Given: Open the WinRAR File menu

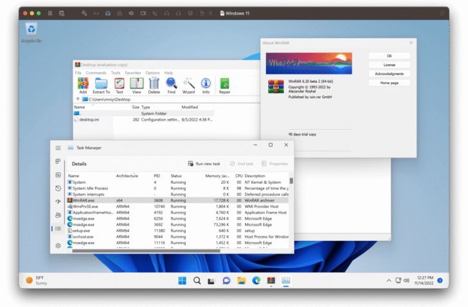Looking at the screenshot, I should 78,73.
